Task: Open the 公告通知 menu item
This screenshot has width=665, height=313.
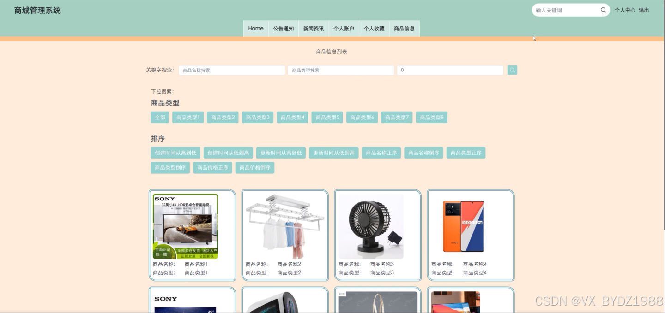Action: pos(283,29)
